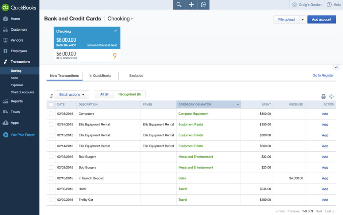Add the Hotel transaction
The image size is (343, 215).
click(x=325, y=189)
